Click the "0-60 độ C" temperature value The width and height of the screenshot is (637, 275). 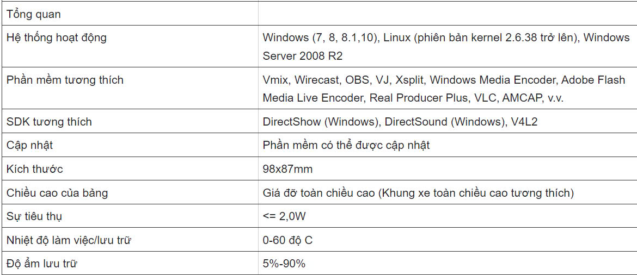coord(287,240)
